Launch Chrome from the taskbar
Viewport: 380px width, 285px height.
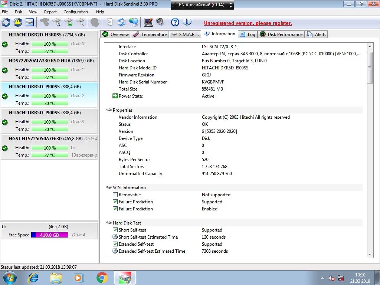(x=102, y=278)
